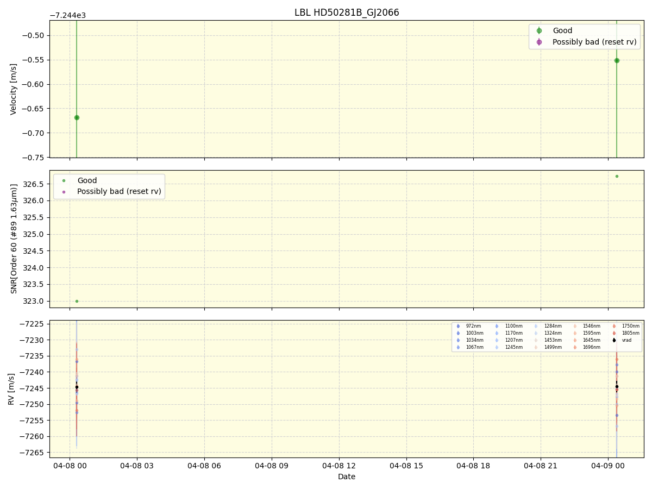Image resolution: width=652 pixels, height=489 pixels.
Task: Click the 'Velocity [m/s]' axis label
Action: 14,89
